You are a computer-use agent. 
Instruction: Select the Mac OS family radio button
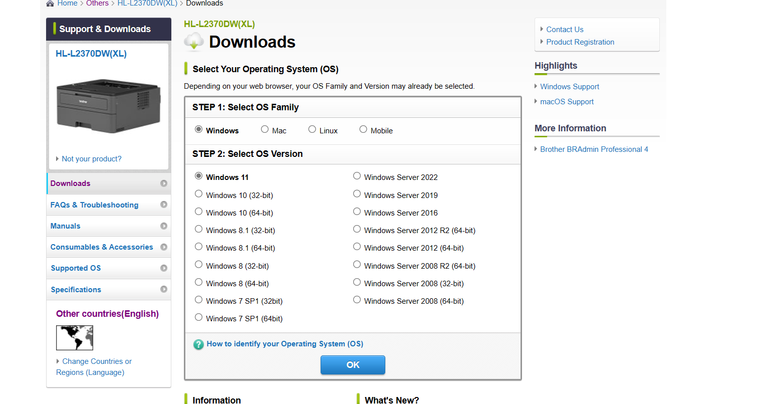265,129
